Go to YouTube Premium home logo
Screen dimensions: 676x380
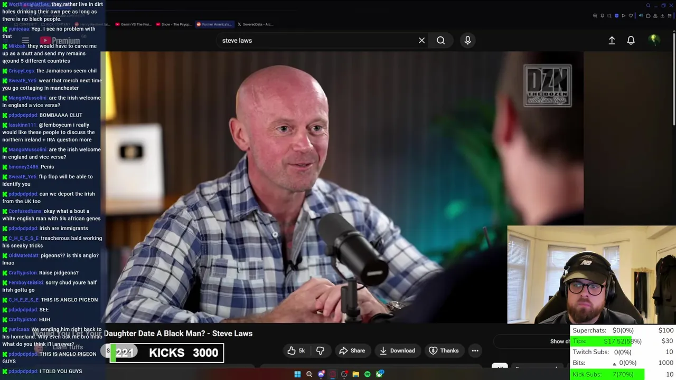(x=59, y=40)
